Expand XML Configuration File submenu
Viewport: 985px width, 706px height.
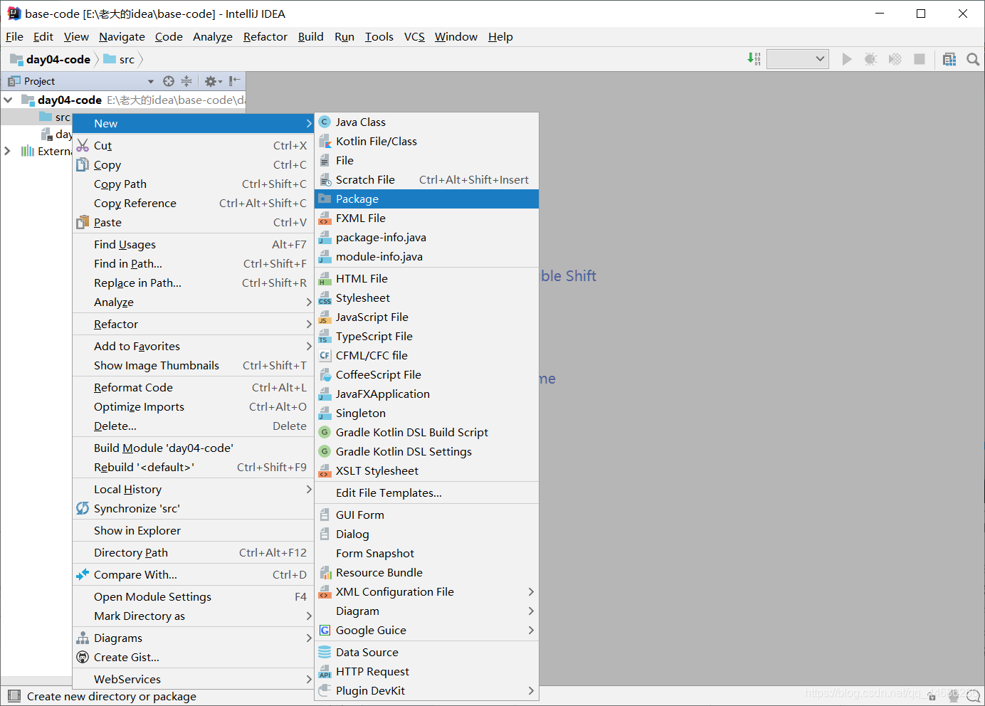[426, 592]
